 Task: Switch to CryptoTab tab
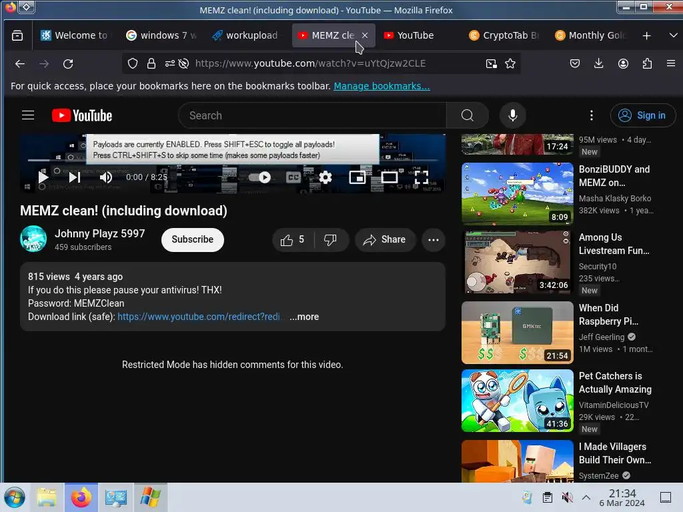504,35
